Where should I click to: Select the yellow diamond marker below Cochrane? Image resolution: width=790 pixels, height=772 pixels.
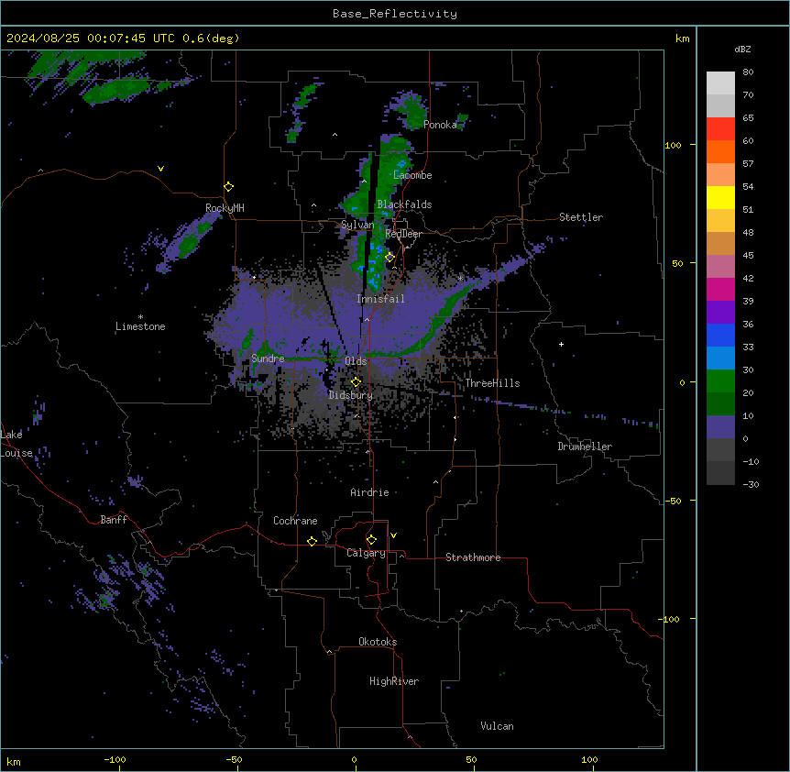coord(312,541)
